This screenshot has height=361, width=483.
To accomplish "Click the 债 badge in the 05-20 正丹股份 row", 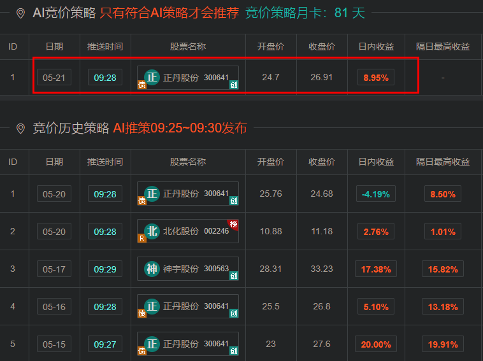I will (x=141, y=201).
